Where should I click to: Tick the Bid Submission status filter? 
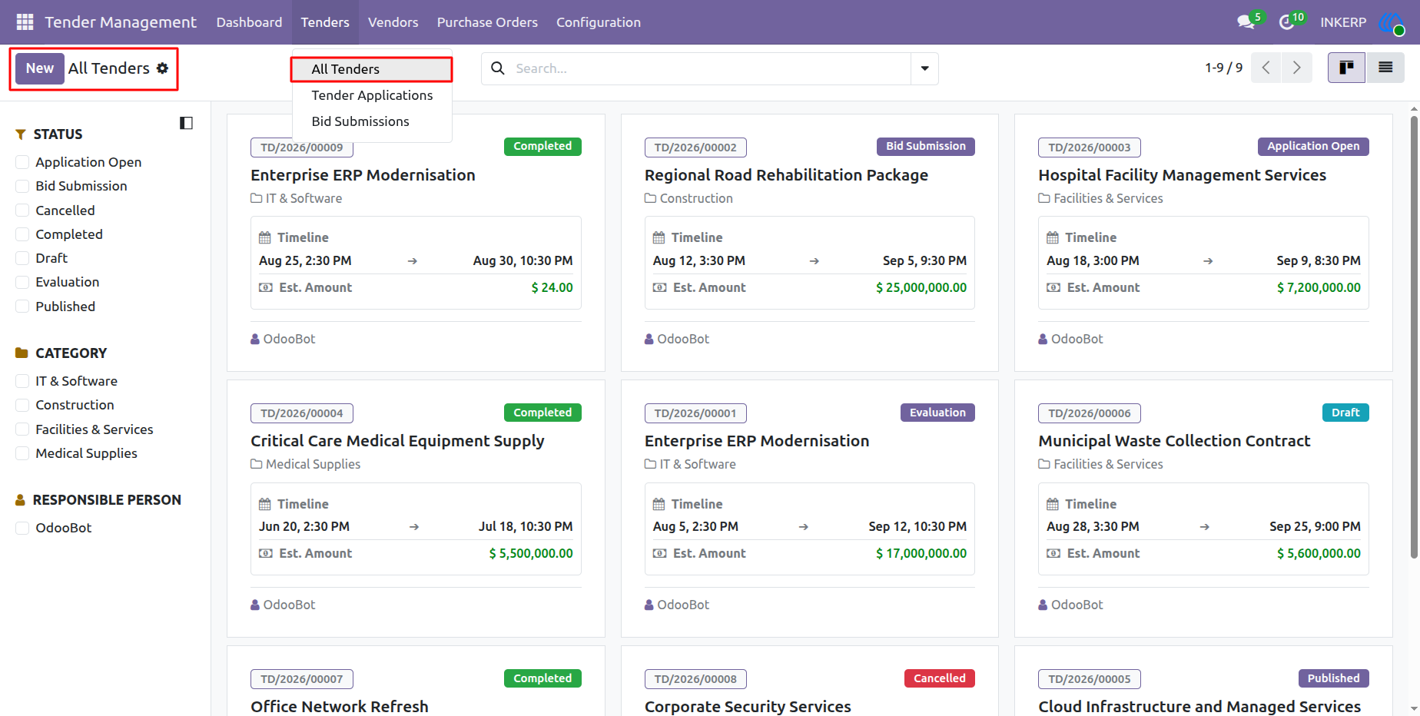(22, 186)
